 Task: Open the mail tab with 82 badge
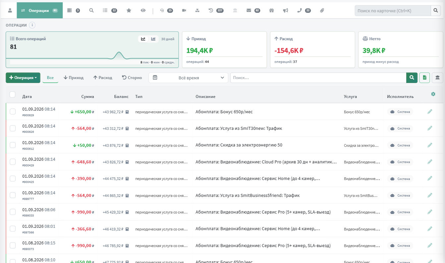pyautogui.click(x=253, y=11)
